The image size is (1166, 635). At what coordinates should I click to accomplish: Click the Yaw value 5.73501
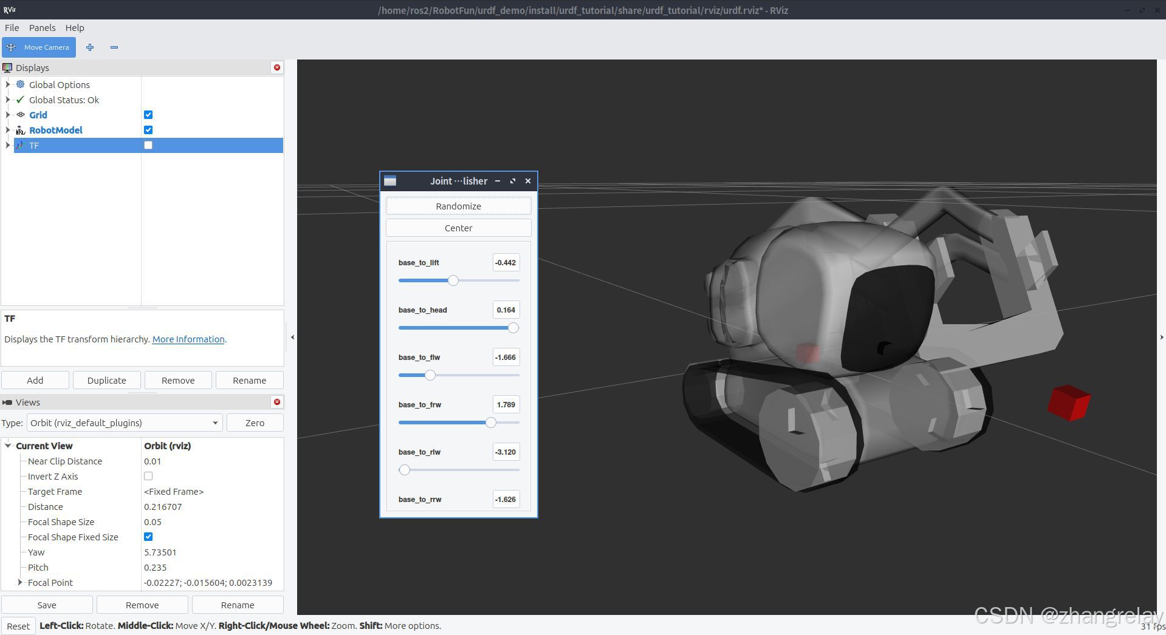(x=160, y=552)
